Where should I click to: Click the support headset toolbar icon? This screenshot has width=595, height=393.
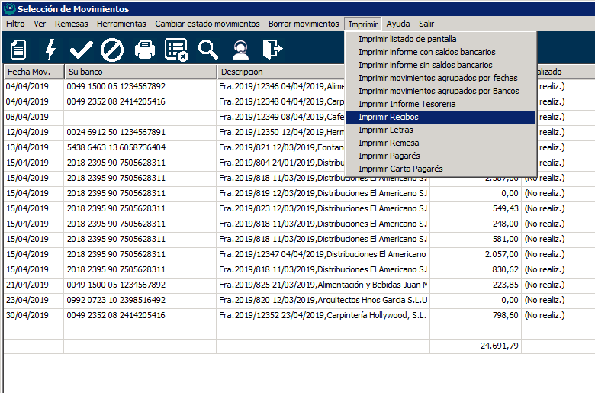240,50
